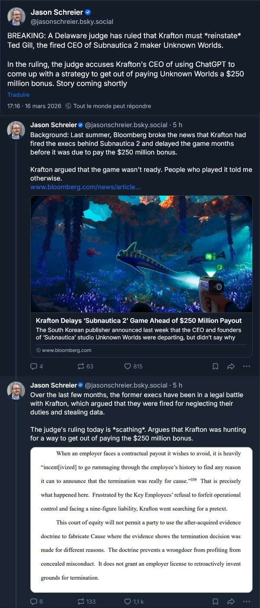Reply to the scathing ruling post
The image size is (260, 608).
34,601
